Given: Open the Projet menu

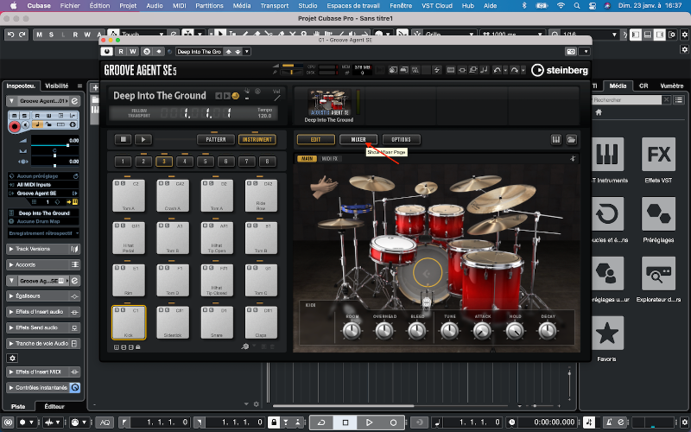Looking at the screenshot, I should [x=128, y=6].
